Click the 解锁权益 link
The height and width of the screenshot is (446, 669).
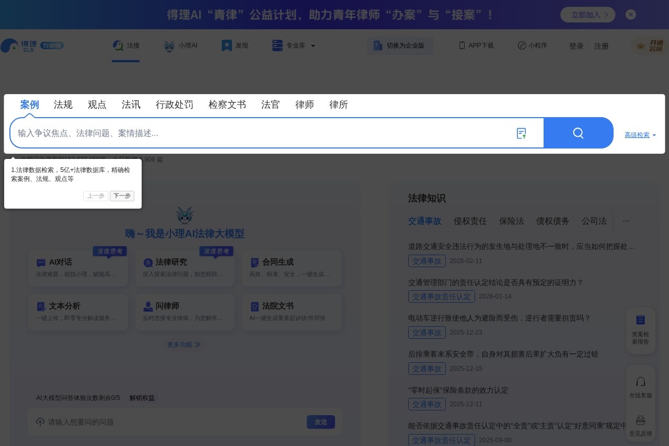coord(141,398)
